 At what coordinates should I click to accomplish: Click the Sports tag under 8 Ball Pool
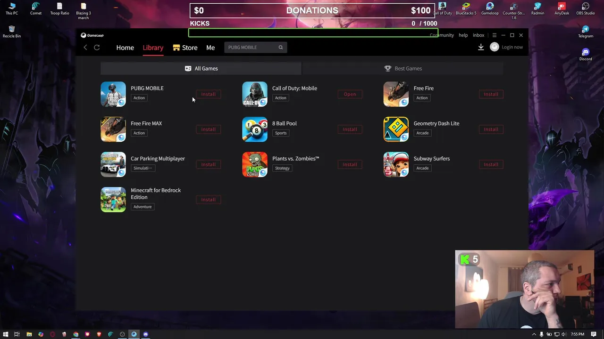tap(281, 133)
